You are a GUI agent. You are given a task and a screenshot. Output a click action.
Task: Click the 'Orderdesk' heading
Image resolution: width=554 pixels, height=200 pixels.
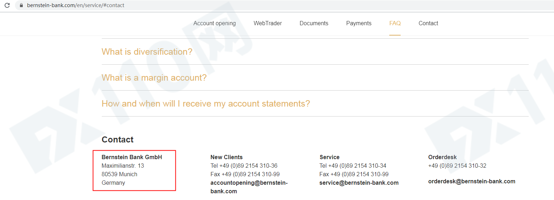(x=442, y=157)
